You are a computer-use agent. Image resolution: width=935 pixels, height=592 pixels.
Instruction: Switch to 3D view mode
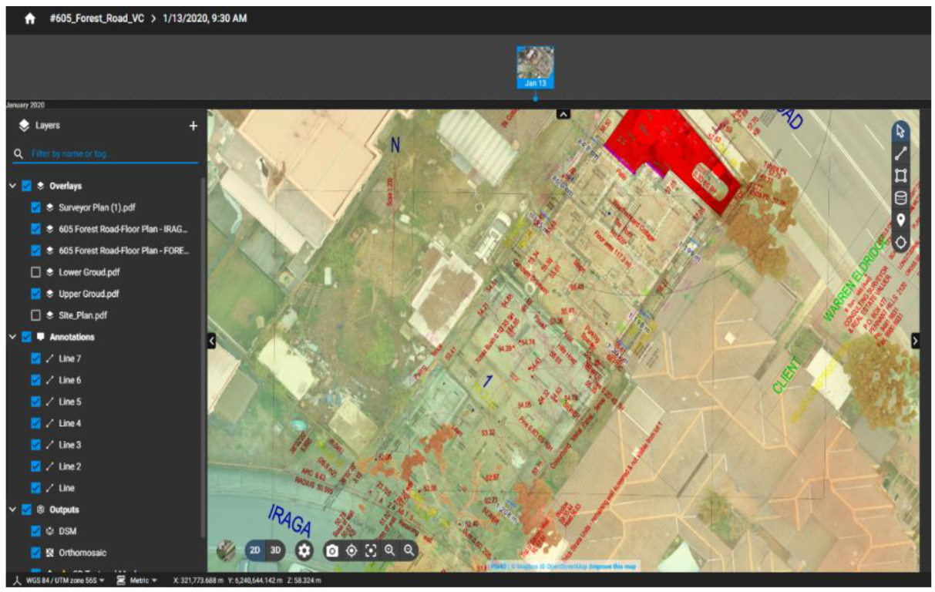(x=275, y=550)
